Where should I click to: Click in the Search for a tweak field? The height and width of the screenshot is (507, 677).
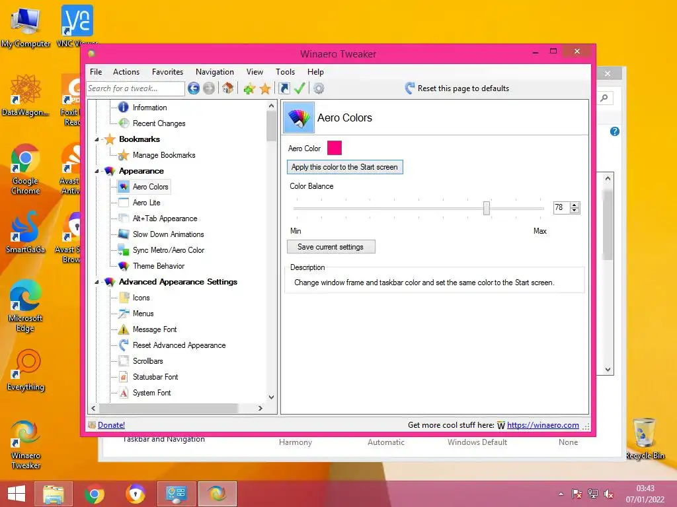pyautogui.click(x=136, y=88)
